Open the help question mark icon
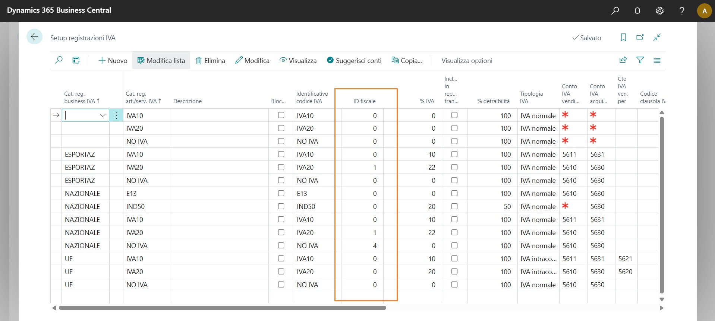This screenshot has height=321, width=715. (x=682, y=11)
